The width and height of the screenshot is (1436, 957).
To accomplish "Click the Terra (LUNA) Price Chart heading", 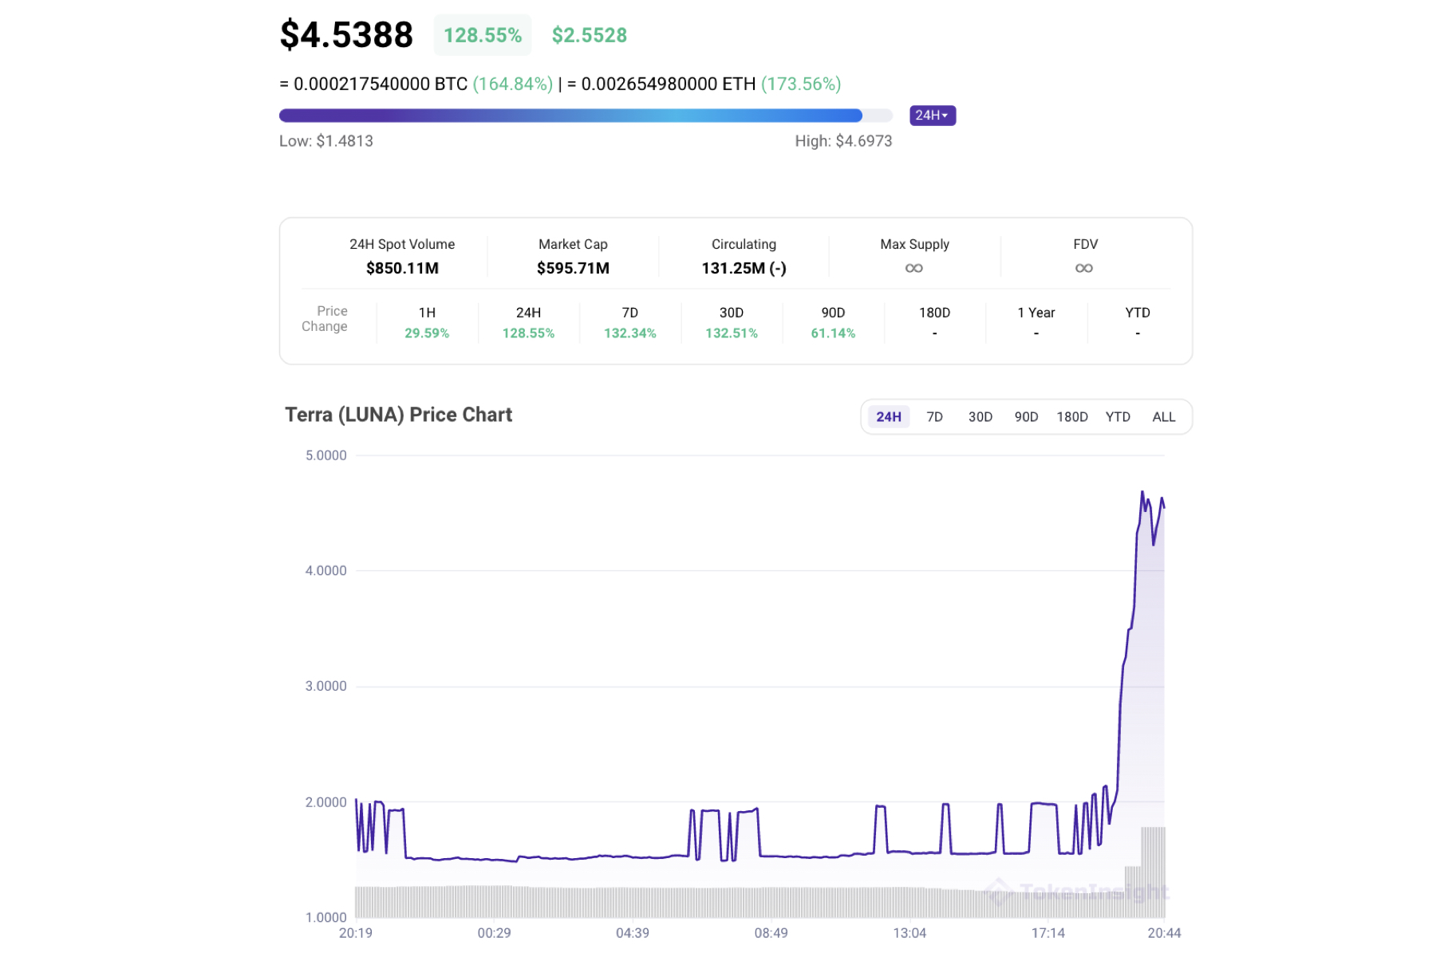I will click(x=397, y=415).
